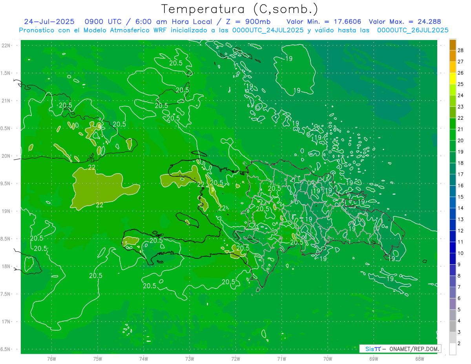Click the legend value label '9'
The height and width of the screenshot is (364, 471).
click(x=459, y=265)
